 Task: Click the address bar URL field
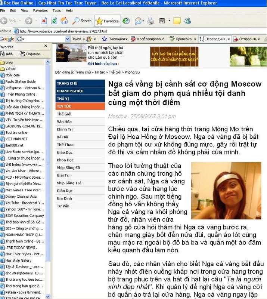coord(140,31)
